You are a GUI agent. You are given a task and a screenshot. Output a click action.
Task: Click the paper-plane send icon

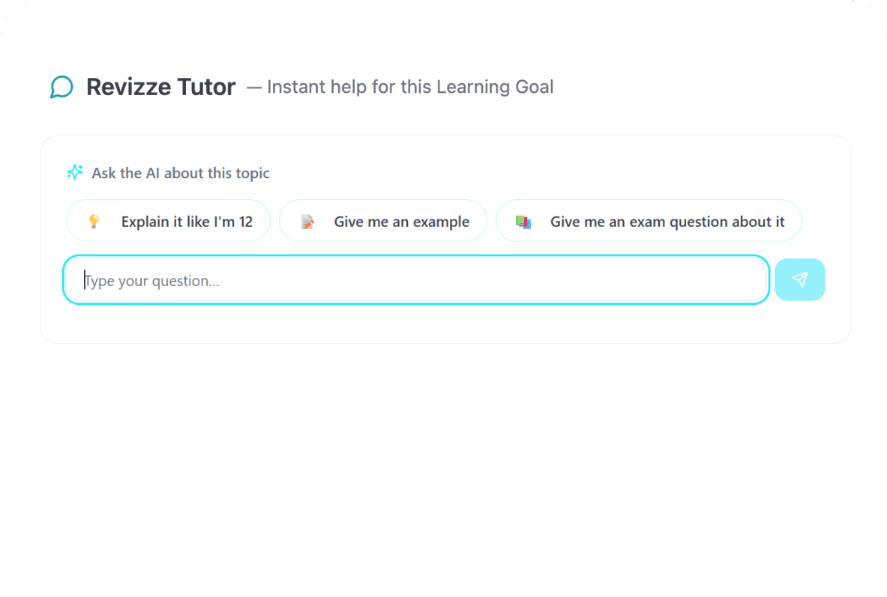click(799, 279)
